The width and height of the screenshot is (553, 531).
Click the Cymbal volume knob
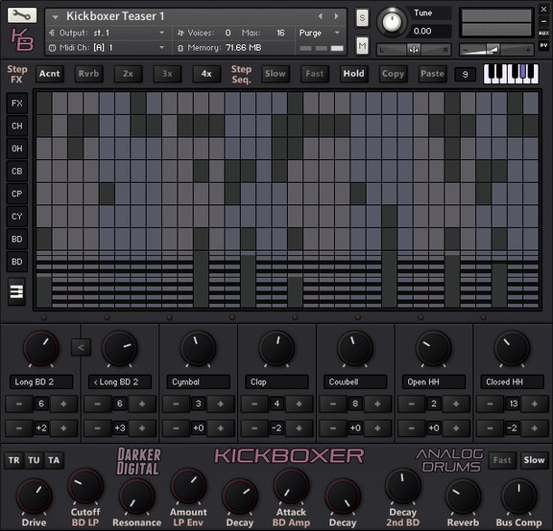coord(198,348)
